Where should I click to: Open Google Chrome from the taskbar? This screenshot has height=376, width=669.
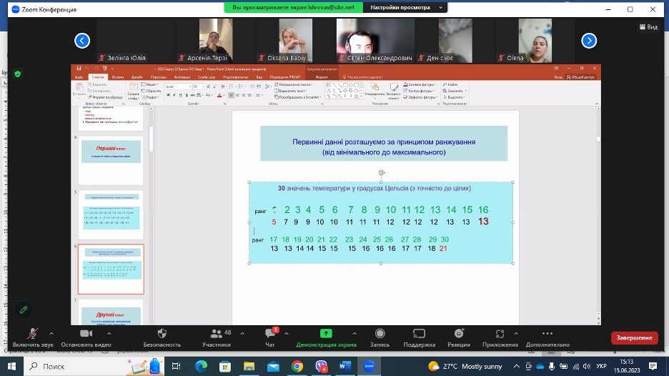[x=297, y=366]
